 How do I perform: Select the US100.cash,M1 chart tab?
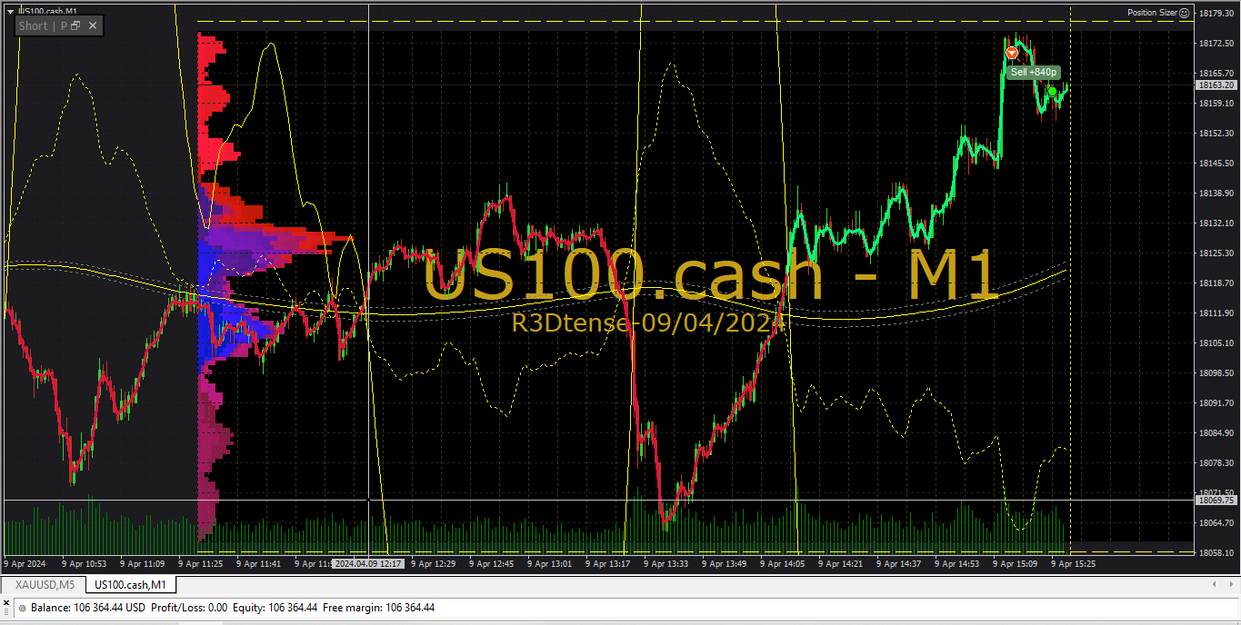coord(130,584)
